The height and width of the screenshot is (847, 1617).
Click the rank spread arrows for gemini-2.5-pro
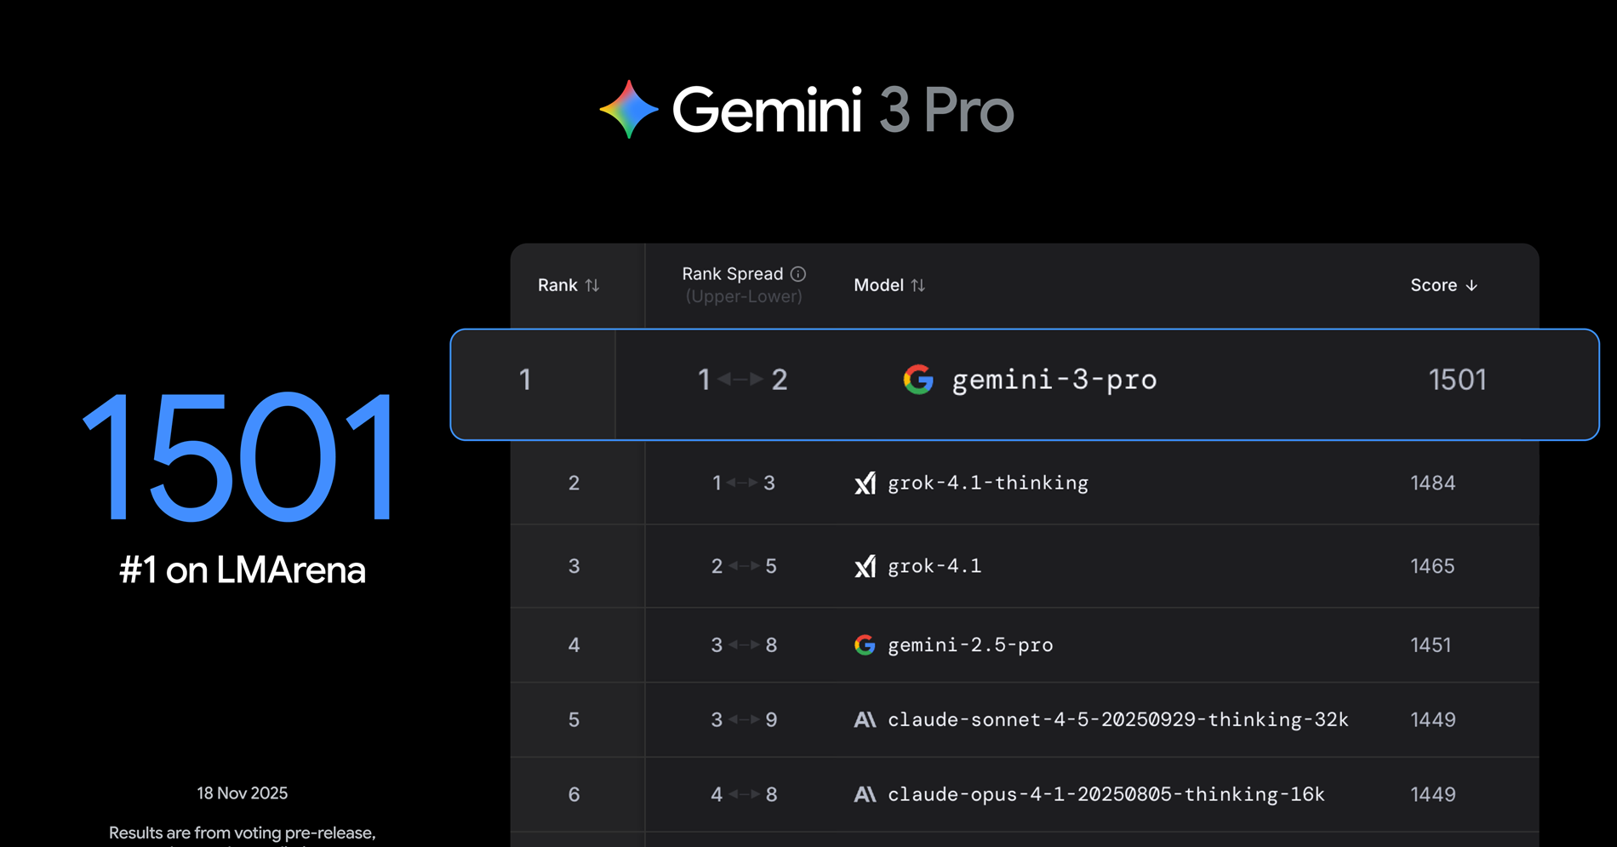[x=744, y=644]
